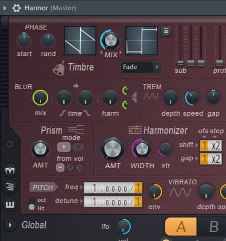The width and height of the screenshot is (226, 241).
Task: Toggle the oct/Hz detune switch
Action: coord(31,204)
